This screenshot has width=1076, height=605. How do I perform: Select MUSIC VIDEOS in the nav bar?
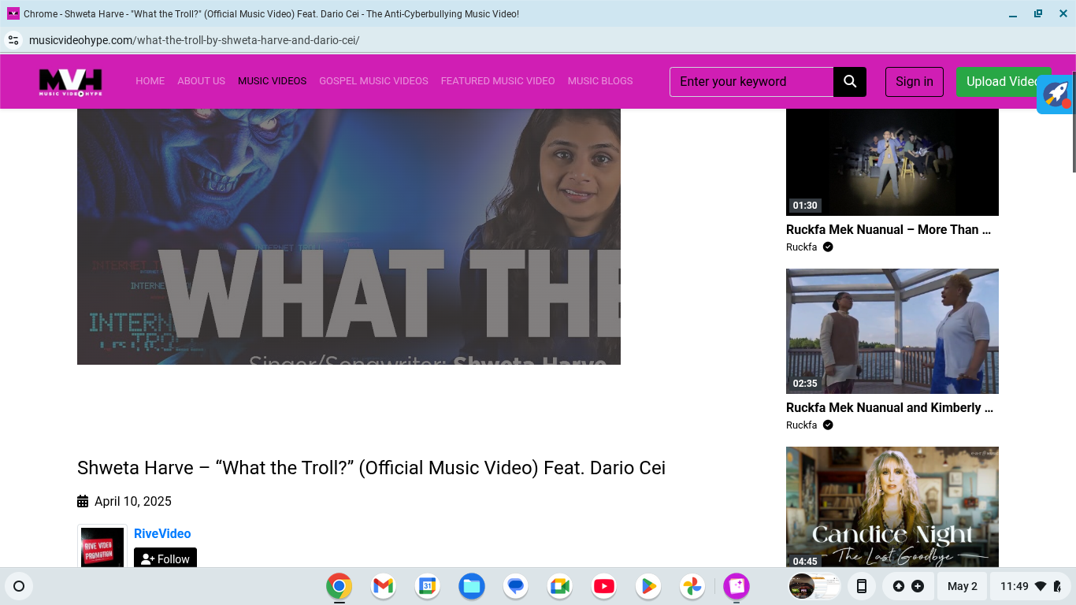pos(272,81)
